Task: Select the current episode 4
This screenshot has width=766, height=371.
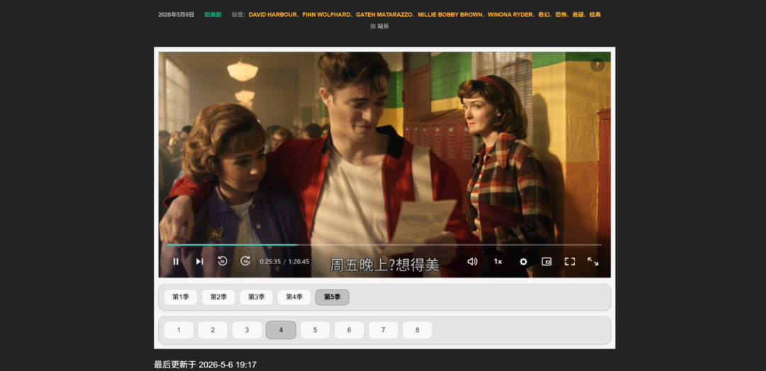Action: 281,330
